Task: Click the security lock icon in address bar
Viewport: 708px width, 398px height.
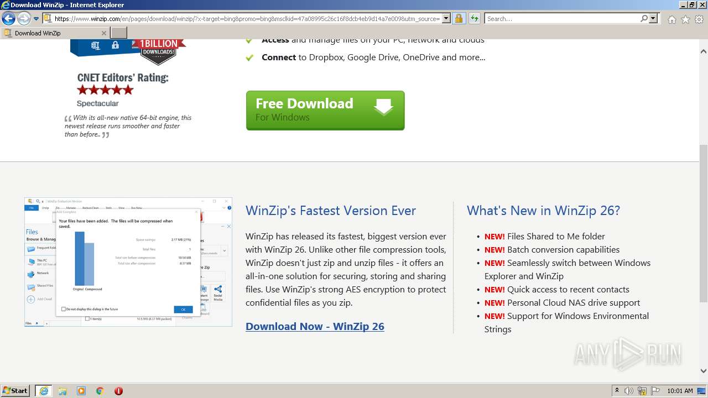Action: pos(459,19)
